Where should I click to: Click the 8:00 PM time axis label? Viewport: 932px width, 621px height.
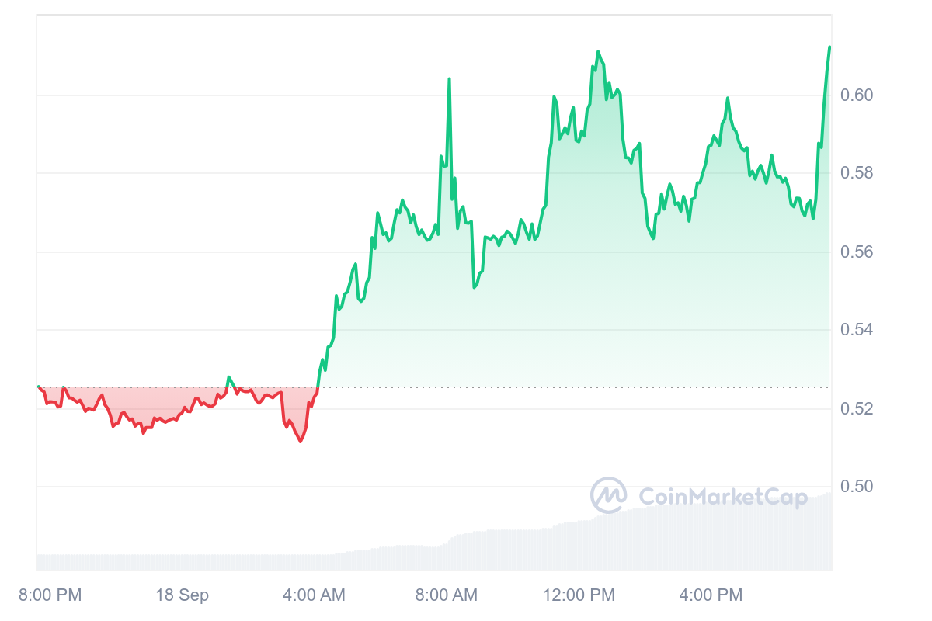[50, 595]
